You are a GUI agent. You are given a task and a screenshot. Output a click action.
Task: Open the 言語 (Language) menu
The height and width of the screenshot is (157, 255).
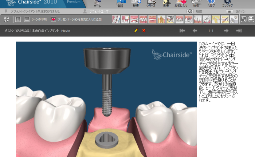click(x=120, y=4)
